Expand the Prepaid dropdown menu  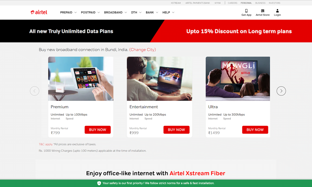click(68, 12)
